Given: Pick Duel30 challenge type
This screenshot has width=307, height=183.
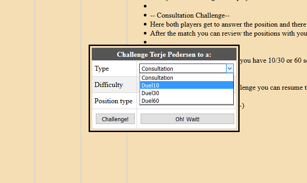Looking at the screenshot, I should 187,93.
